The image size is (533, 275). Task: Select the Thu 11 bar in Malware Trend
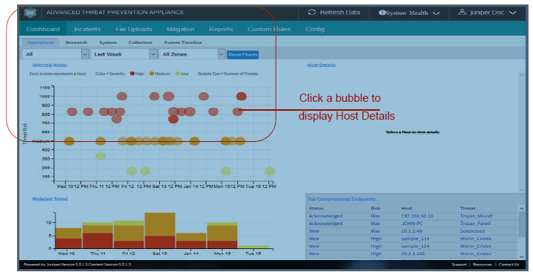[x=97, y=236]
